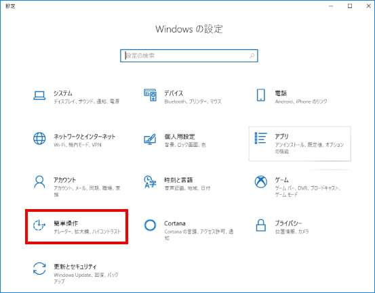
Task: Click the 簡単操作 dashed clock icon
Action: (x=39, y=225)
